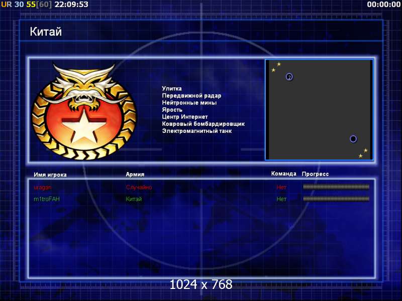402x301 pixels.
Task: Click green "Нет" team value for m1troFAH
Action: [281, 199]
